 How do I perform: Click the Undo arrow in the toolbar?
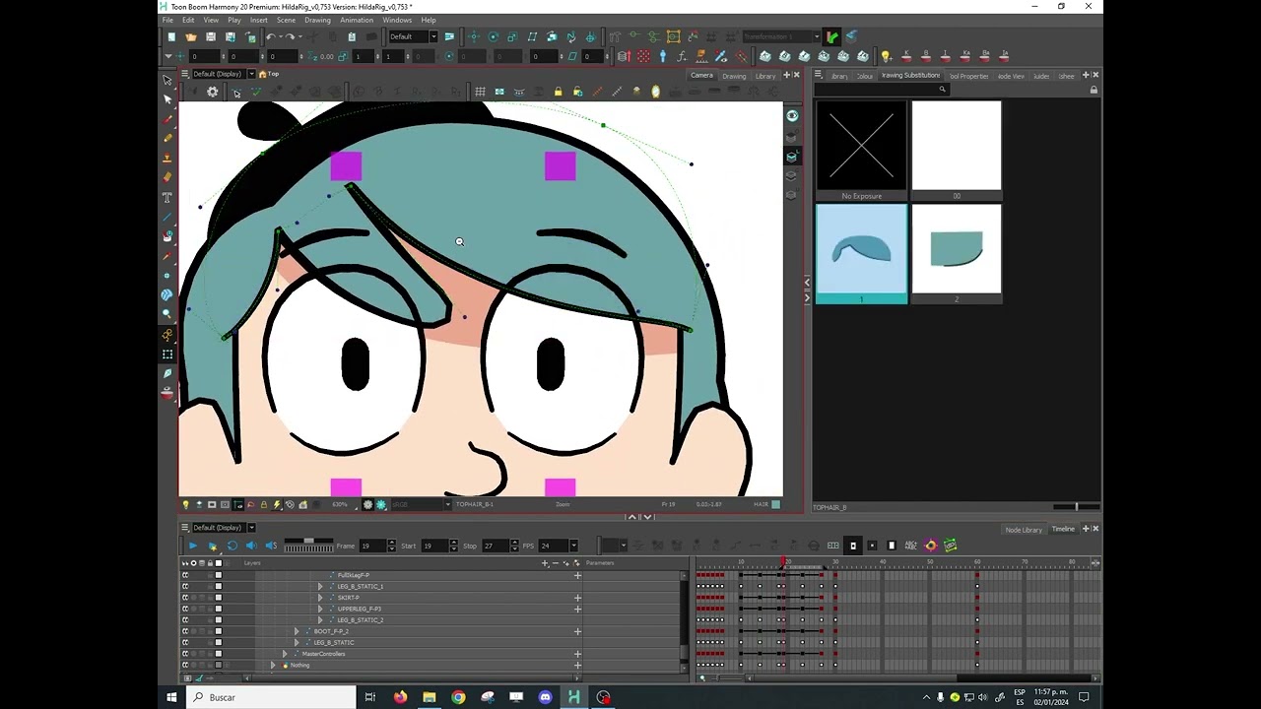click(x=271, y=36)
